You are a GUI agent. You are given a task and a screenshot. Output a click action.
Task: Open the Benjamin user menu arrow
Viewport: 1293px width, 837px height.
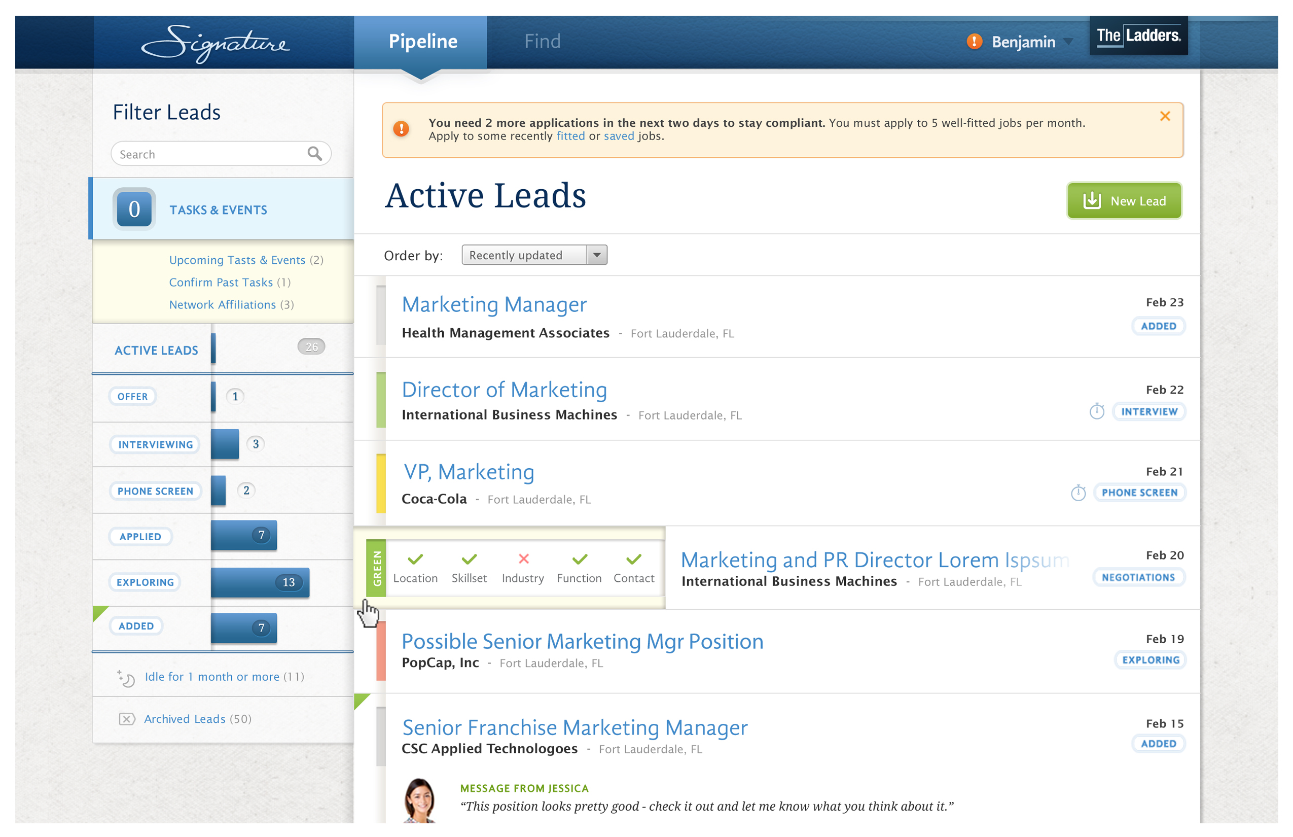pos(1068,42)
